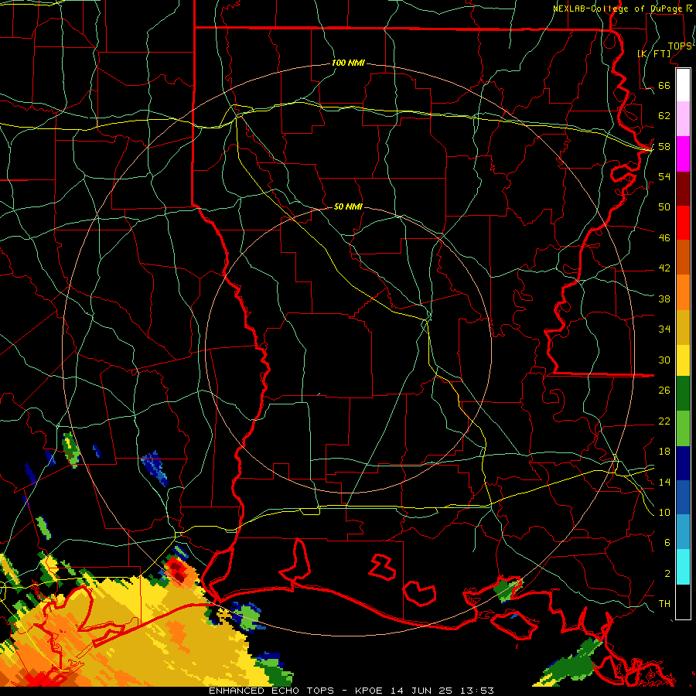Viewport: 696px width, 696px height.
Task: Click the legend value 10
Action: pos(664,512)
